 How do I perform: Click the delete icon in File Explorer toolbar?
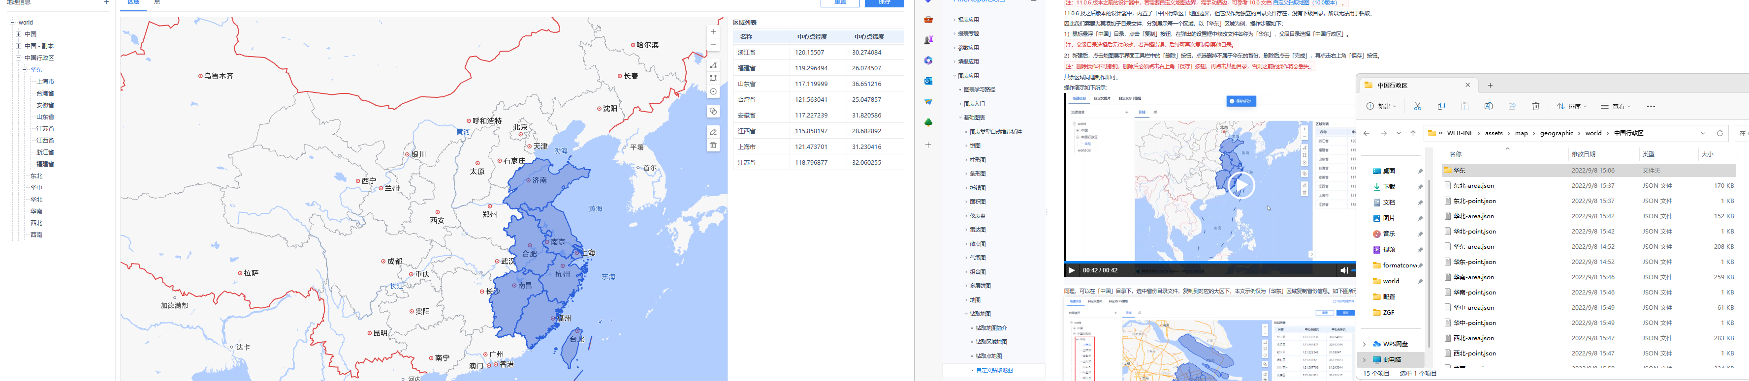click(1536, 107)
